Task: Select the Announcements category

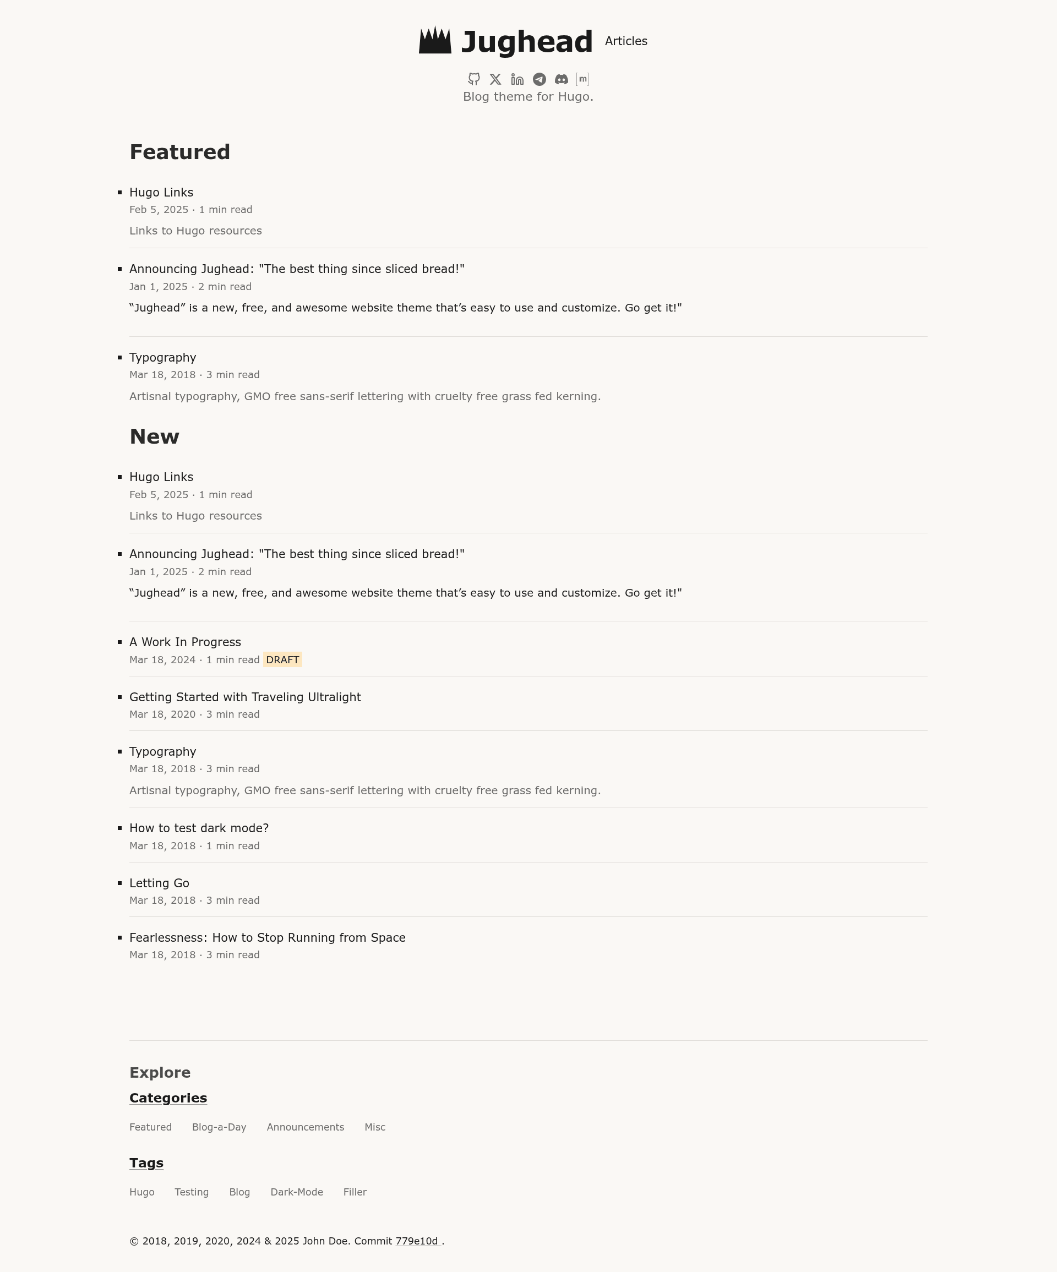Action: pos(306,1127)
